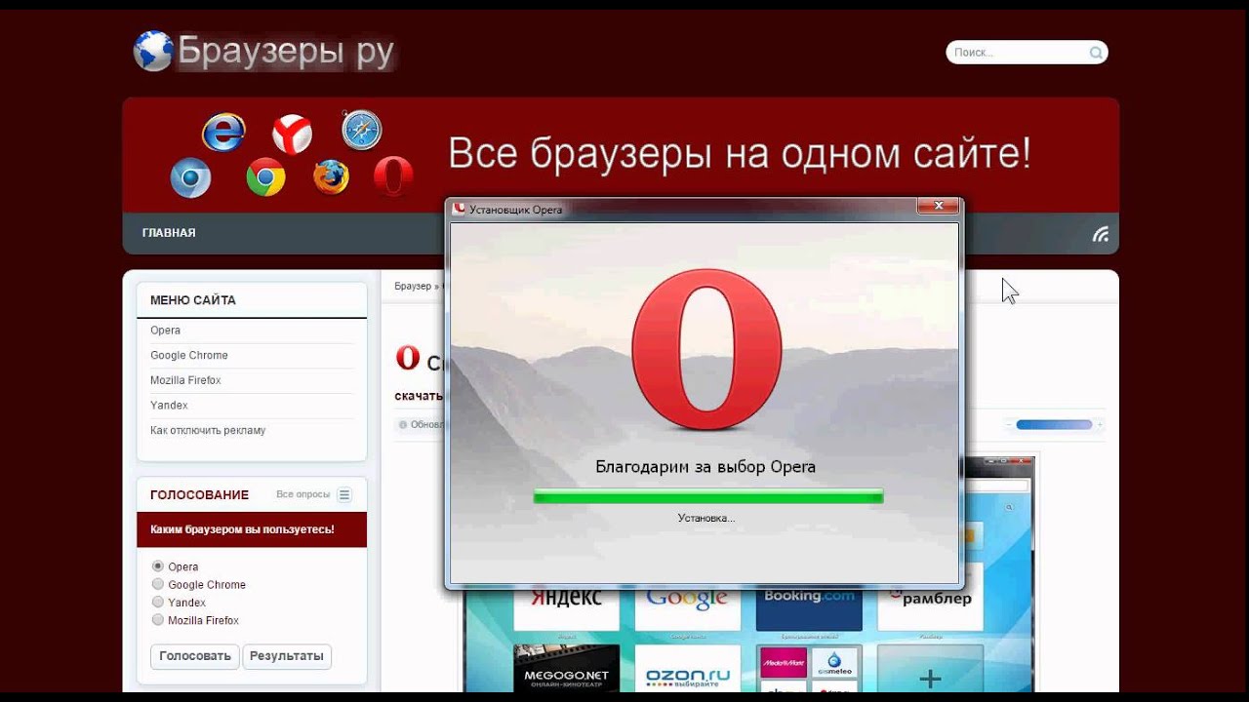Click the Установка... status text
Screen dimensions: 1249x702
point(706,519)
